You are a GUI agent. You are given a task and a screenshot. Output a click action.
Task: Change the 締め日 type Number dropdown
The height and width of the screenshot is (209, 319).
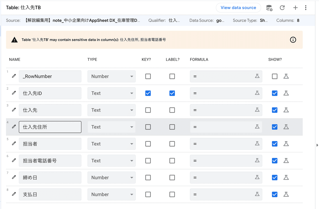[111, 177]
